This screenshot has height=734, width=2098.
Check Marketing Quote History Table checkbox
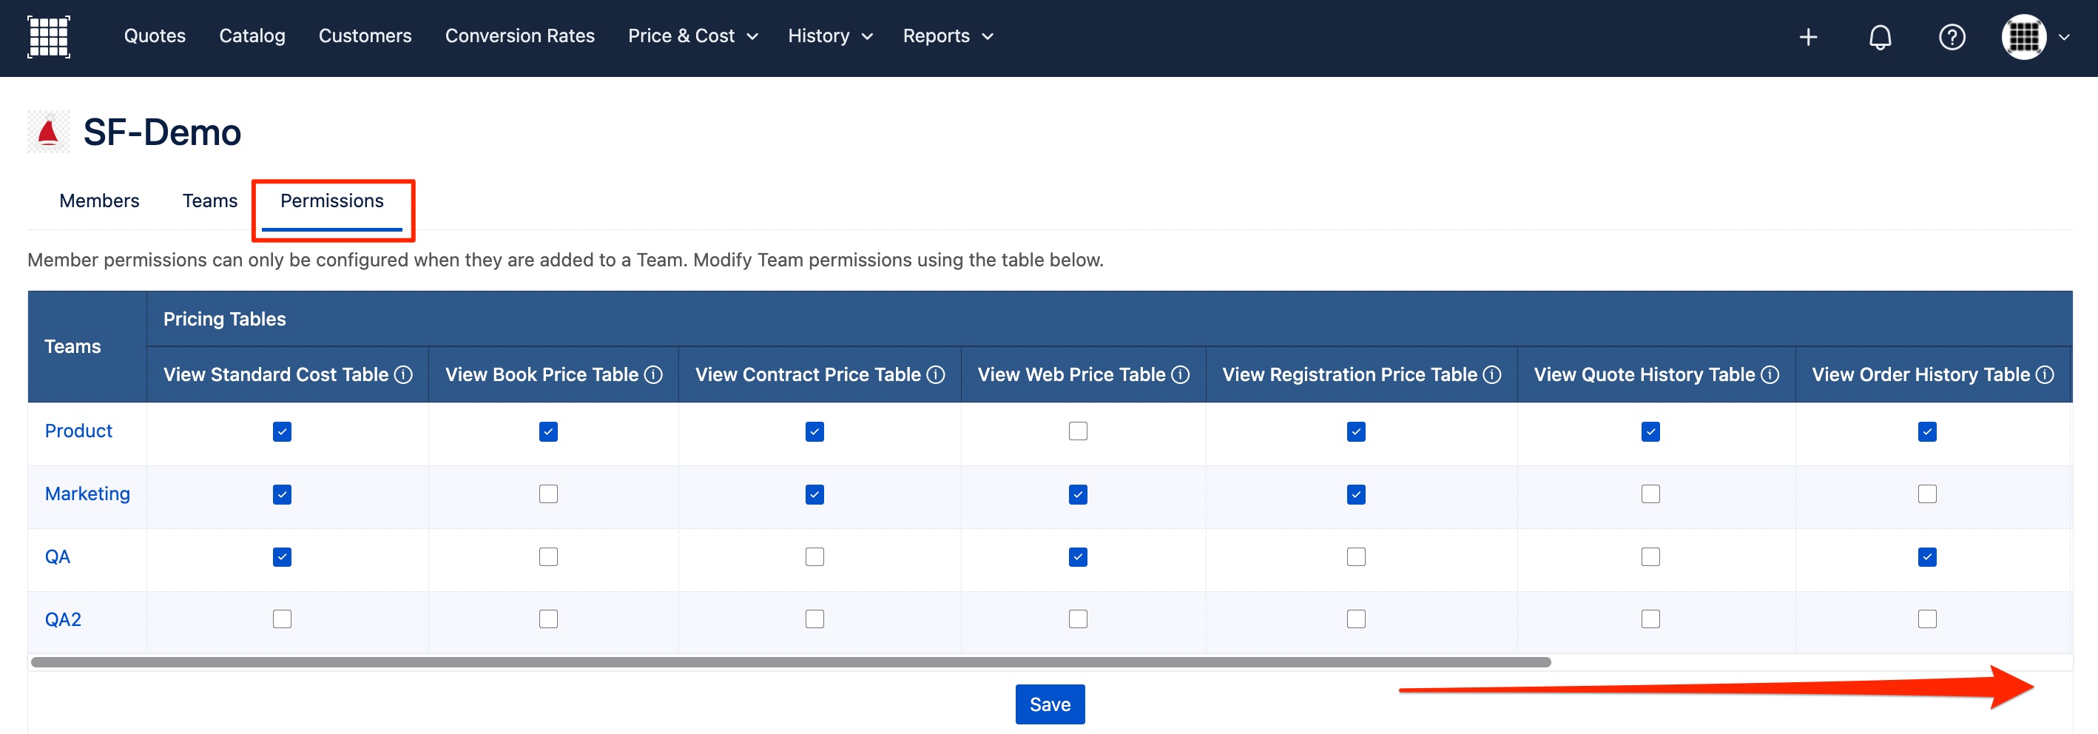coord(1650,494)
